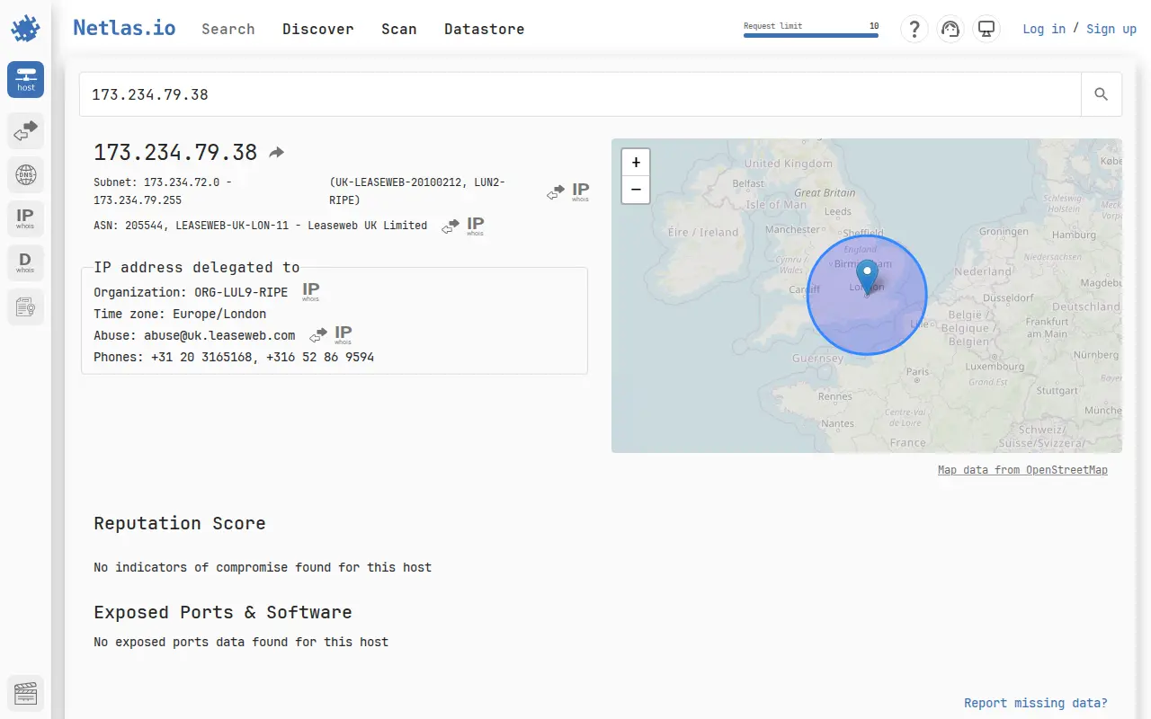Open IP whois icon beside abuse email

coord(343,335)
